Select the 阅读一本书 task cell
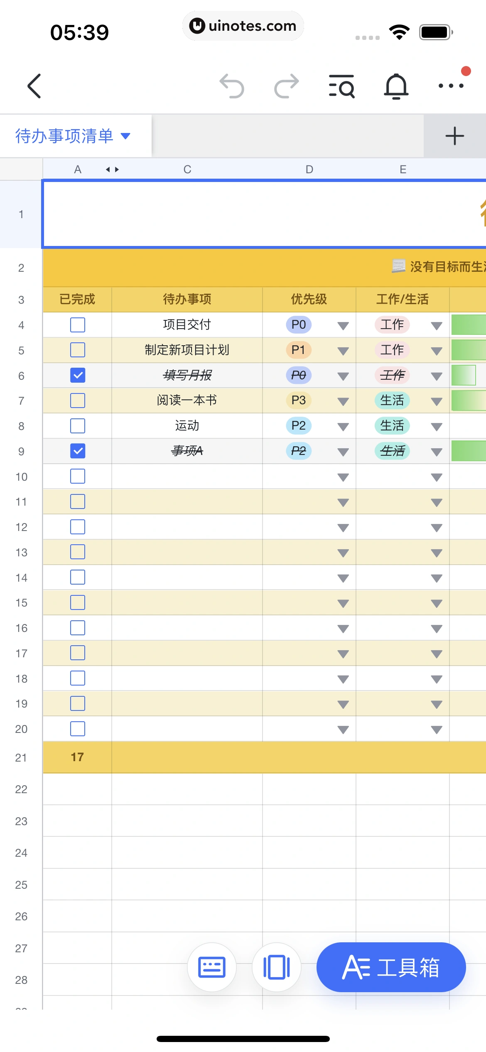Screen dimensions: 486x1052 [x=187, y=400]
